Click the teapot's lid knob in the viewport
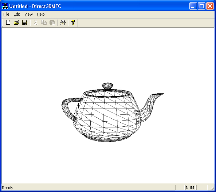Viewport: 216px width, 192px height. click(107, 86)
